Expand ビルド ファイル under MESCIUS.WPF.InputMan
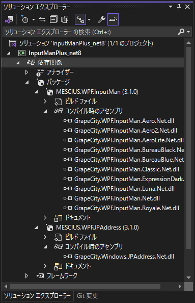 45,102
